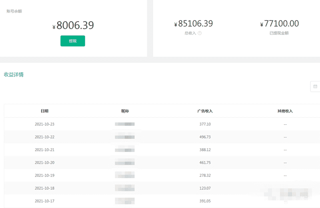Click the 日期 column header

coord(44,111)
